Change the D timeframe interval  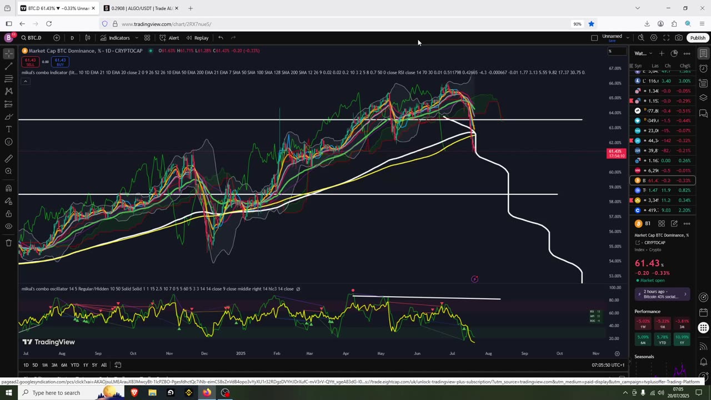click(72, 38)
